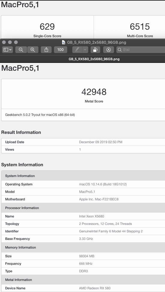165x292 pixels.
Task: Focus the search field in the toolbar
Action: click(x=141, y=50)
